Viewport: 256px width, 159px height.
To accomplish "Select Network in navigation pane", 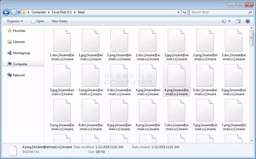I will click(x=16, y=75).
